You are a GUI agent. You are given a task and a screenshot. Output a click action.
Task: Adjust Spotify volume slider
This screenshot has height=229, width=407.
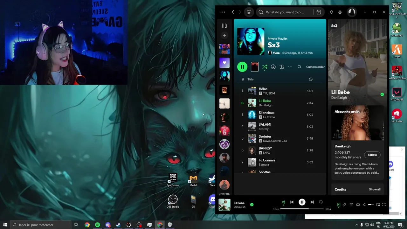pos(371,205)
